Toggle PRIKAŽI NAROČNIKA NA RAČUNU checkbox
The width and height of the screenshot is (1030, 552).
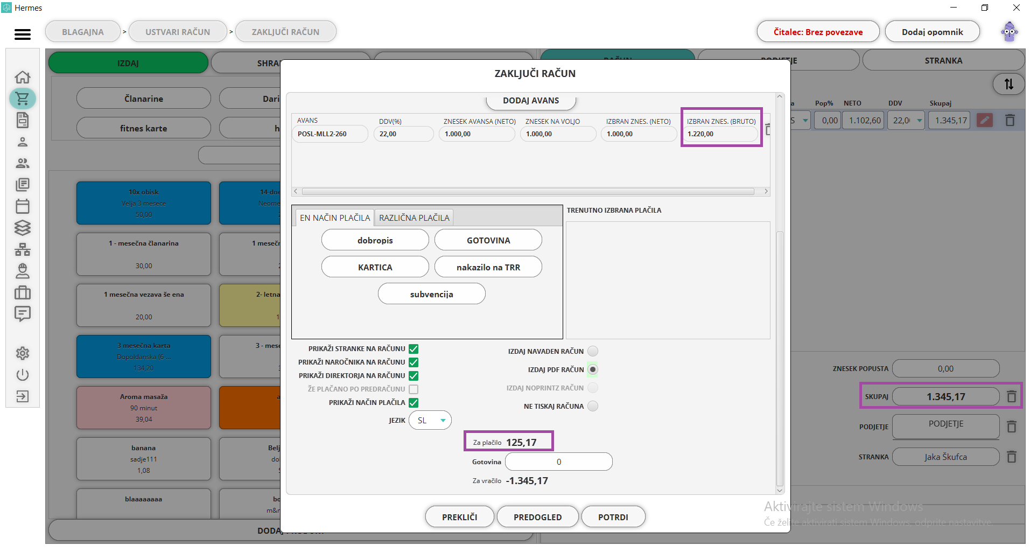click(x=414, y=362)
